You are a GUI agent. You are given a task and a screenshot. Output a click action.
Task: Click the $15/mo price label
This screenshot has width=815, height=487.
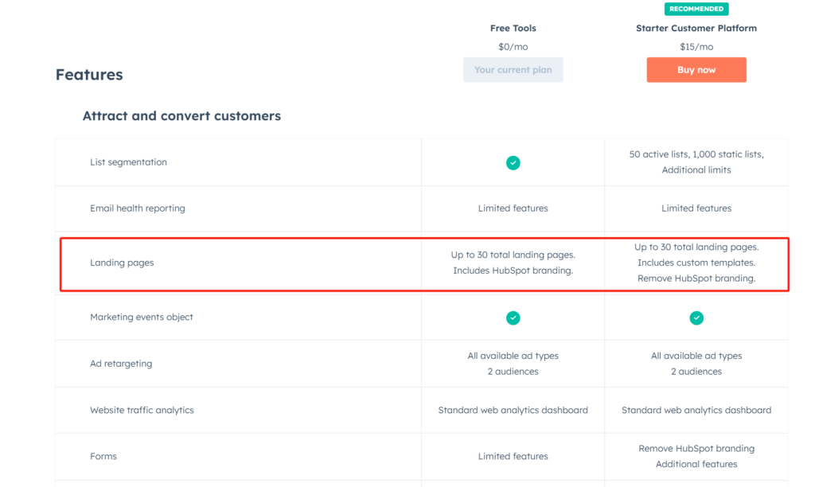tap(696, 47)
